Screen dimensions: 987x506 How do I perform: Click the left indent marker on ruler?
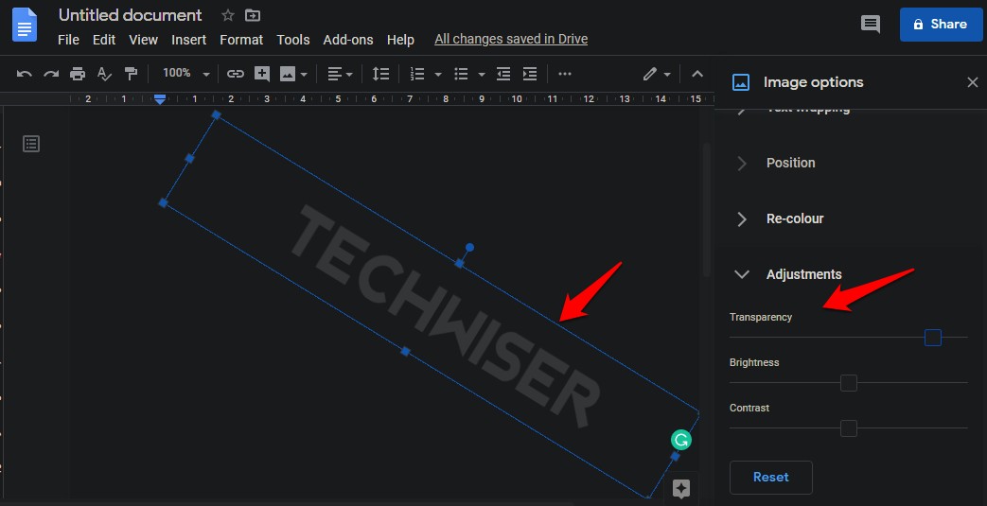160,99
